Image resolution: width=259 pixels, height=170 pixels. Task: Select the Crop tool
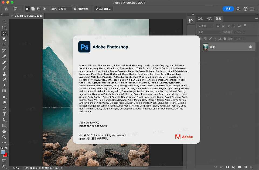click(4, 45)
